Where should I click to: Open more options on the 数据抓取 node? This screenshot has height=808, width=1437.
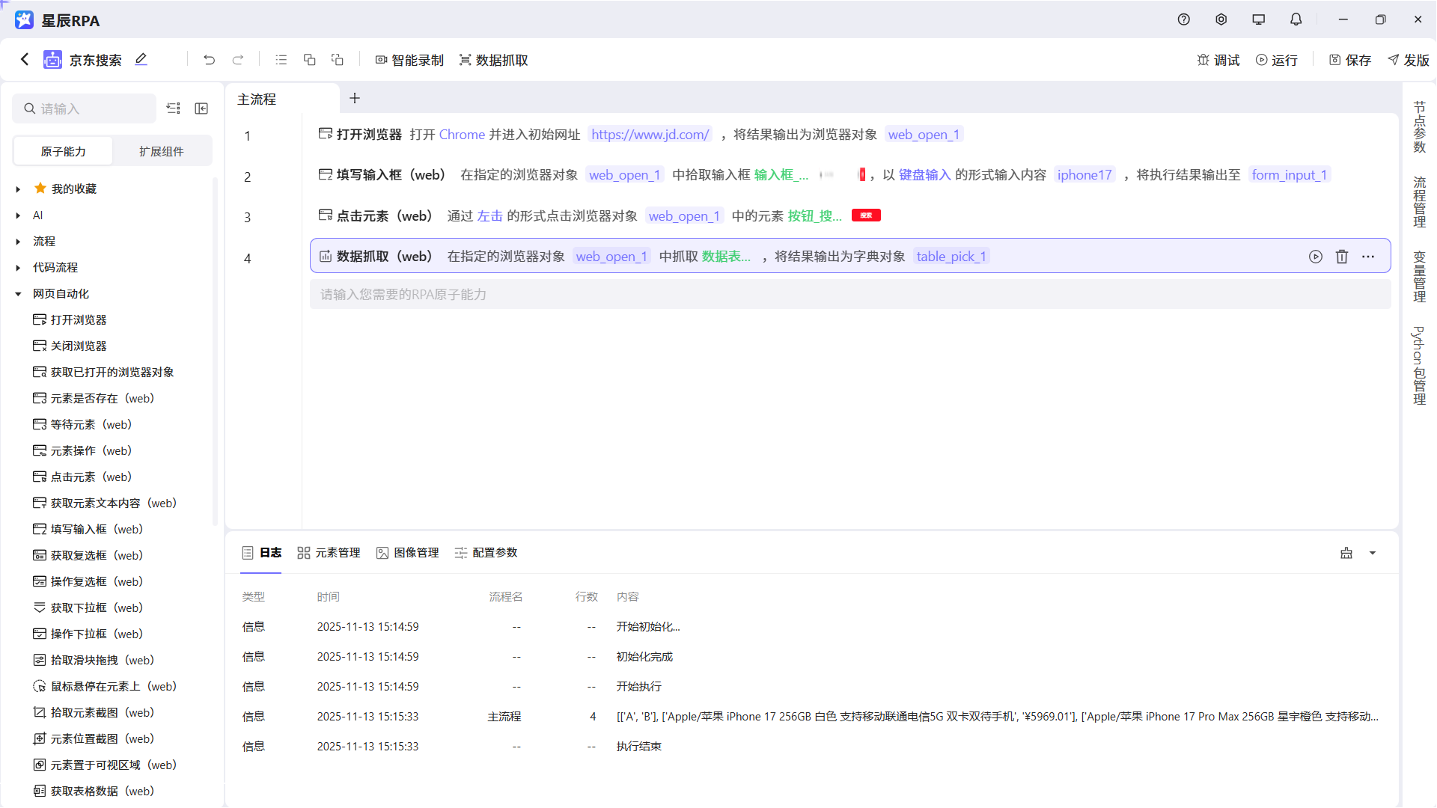(x=1369, y=256)
